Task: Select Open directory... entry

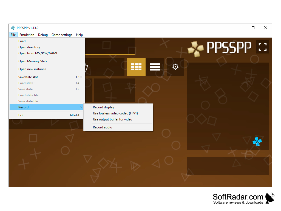Action: click(47, 47)
